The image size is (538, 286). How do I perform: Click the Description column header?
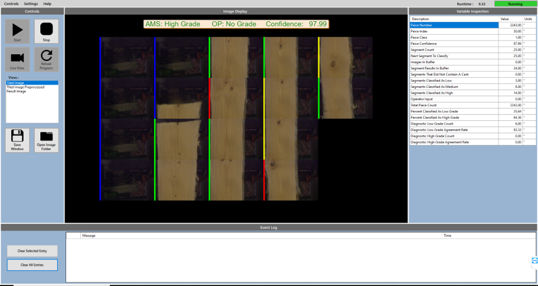[454, 19]
